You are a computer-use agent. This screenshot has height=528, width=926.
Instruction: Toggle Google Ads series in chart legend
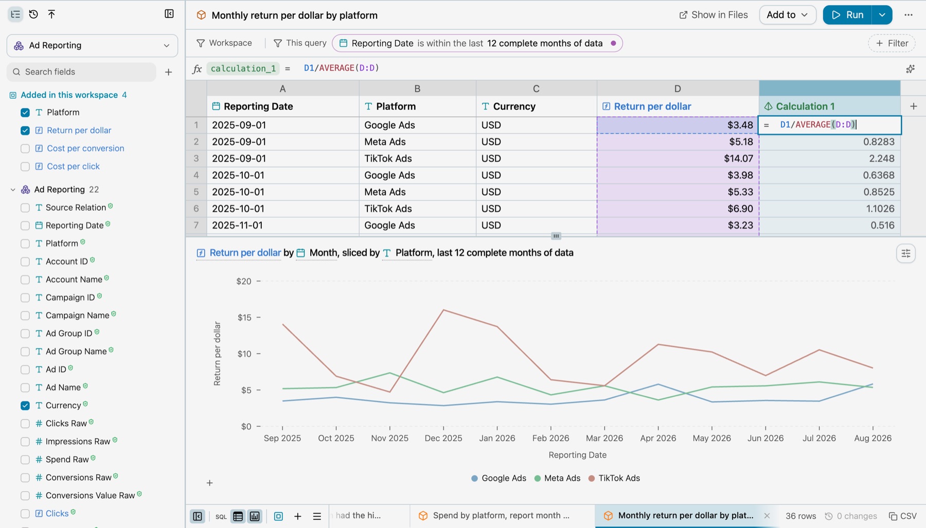(x=498, y=478)
